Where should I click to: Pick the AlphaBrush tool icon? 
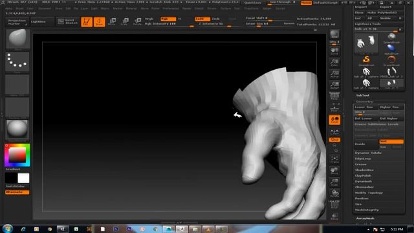point(391,49)
